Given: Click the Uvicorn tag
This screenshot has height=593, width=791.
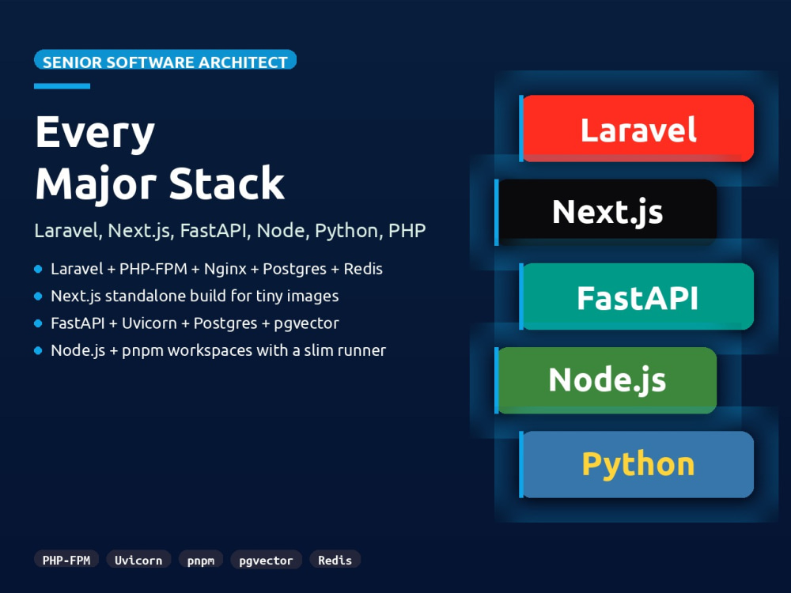Looking at the screenshot, I should tap(138, 560).
